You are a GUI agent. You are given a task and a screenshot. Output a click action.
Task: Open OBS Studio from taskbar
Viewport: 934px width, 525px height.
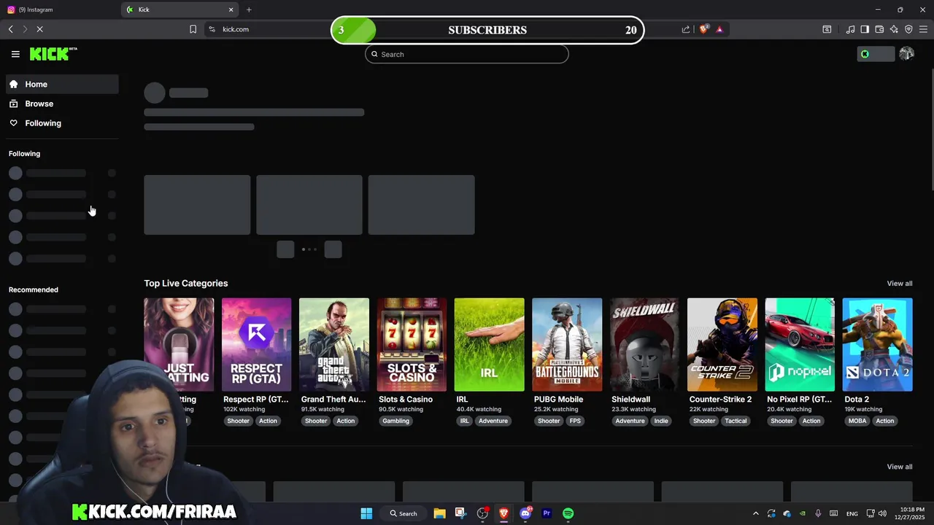pos(482,513)
